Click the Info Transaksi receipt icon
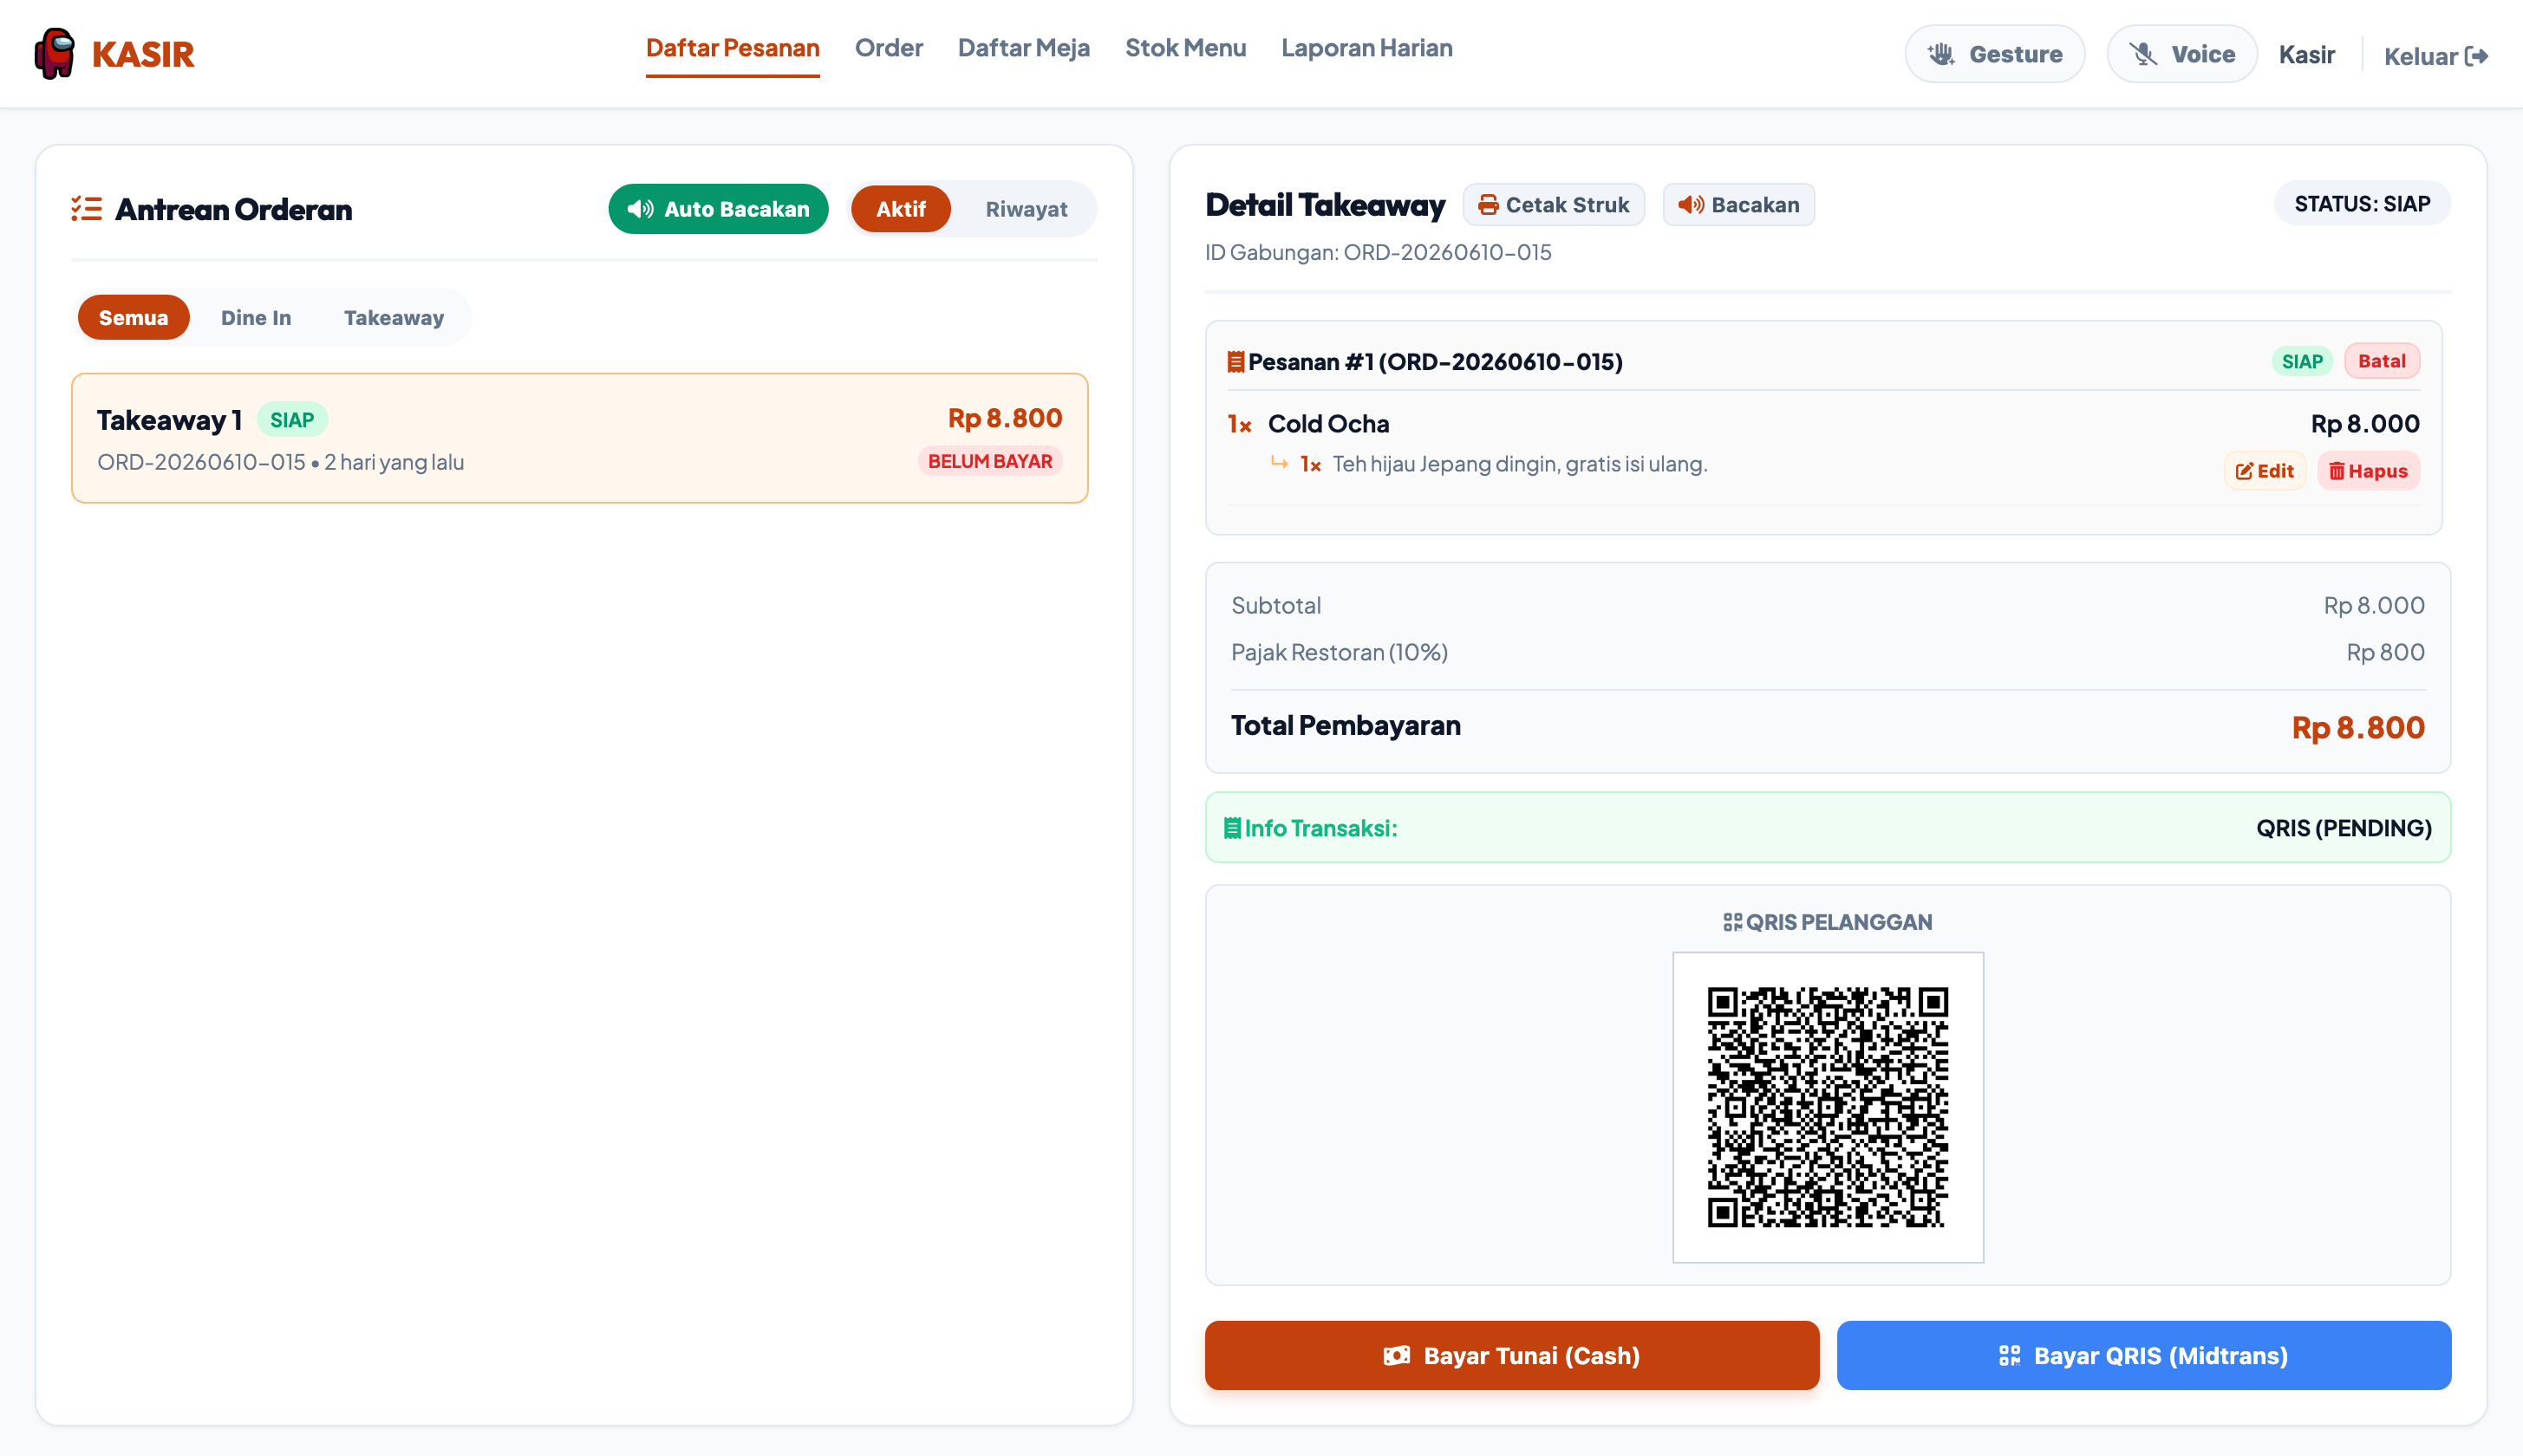 click(x=1233, y=828)
